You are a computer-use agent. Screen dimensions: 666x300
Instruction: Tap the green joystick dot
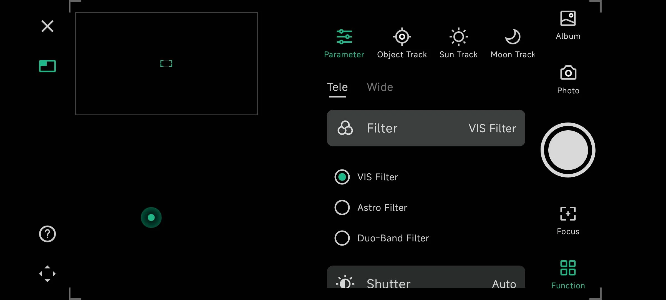tap(151, 217)
